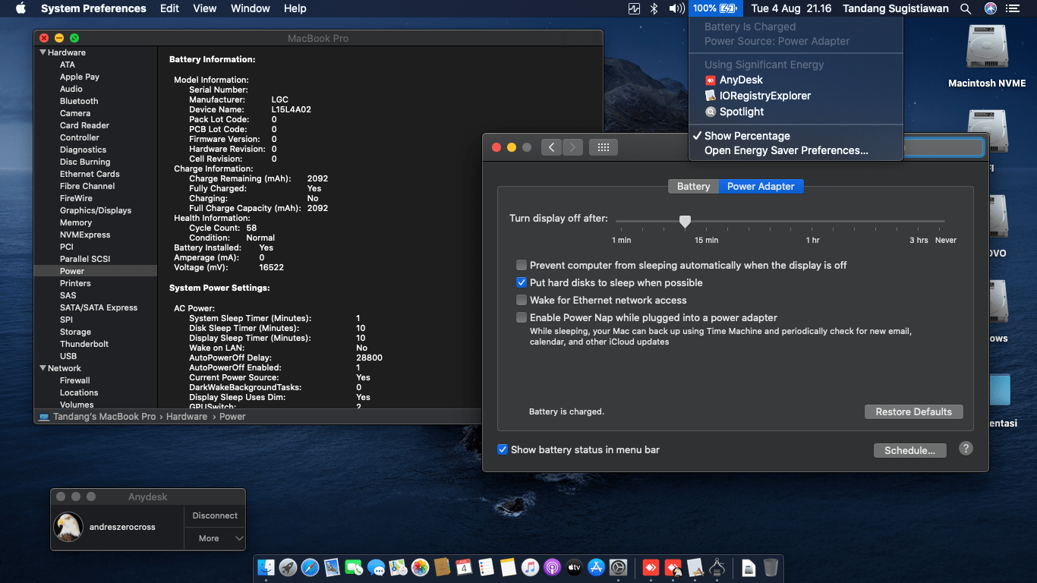The height and width of the screenshot is (583, 1037).
Task: Click Bluetooth icon in menu bar
Action: click(x=654, y=8)
